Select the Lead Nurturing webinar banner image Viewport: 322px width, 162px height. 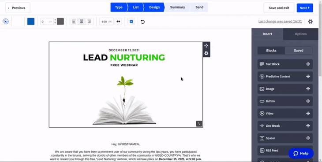(x=126, y=85)
